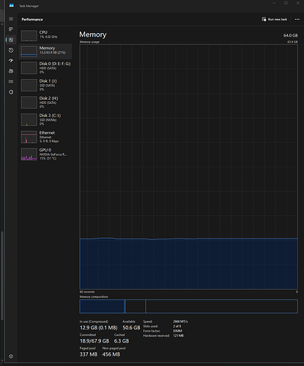Screen dimensions: 304x366
Task: Select the GPU 0 performance entry
Action: click(45, 154)
